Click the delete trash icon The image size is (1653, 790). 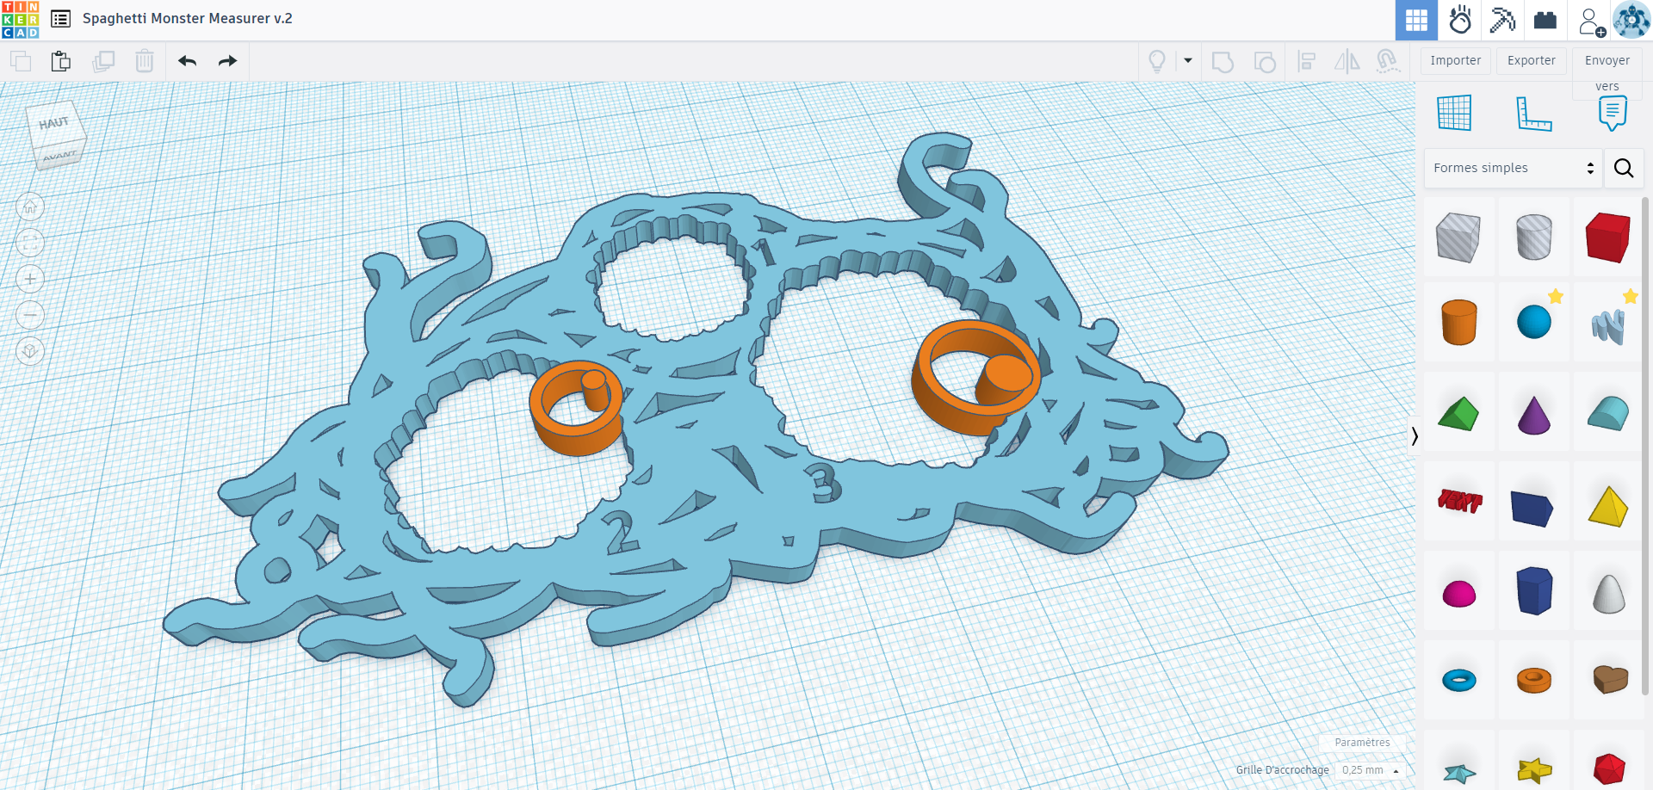tap(145, 61)
